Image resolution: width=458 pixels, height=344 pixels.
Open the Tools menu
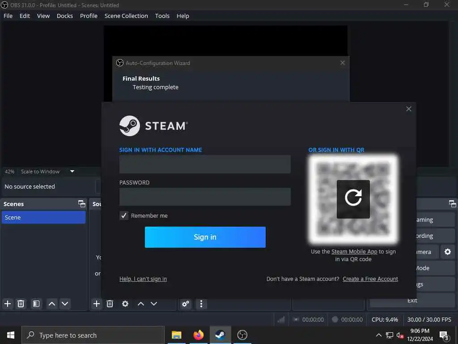click(162, 16)
